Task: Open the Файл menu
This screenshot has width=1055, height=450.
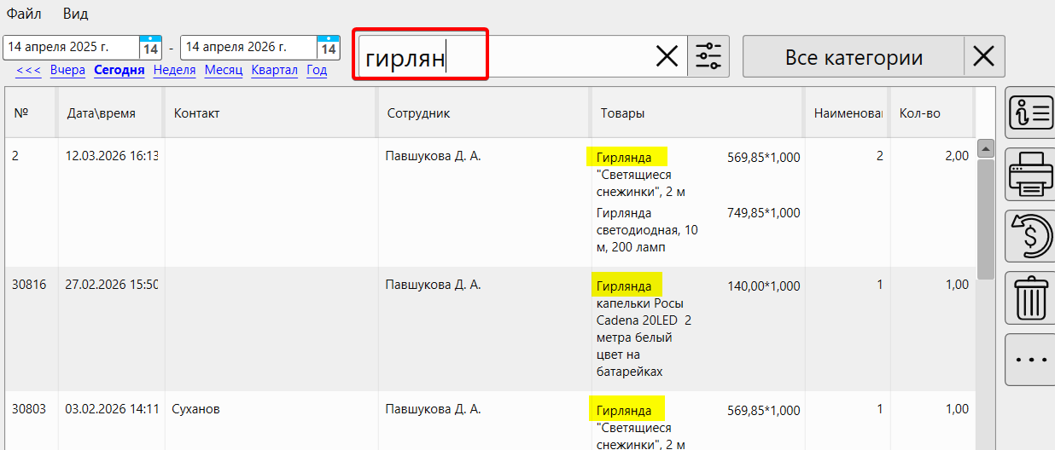Action: tap(24, 14)
